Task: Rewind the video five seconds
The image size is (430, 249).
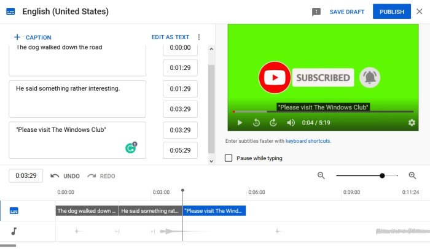Action: pos(256,123)
